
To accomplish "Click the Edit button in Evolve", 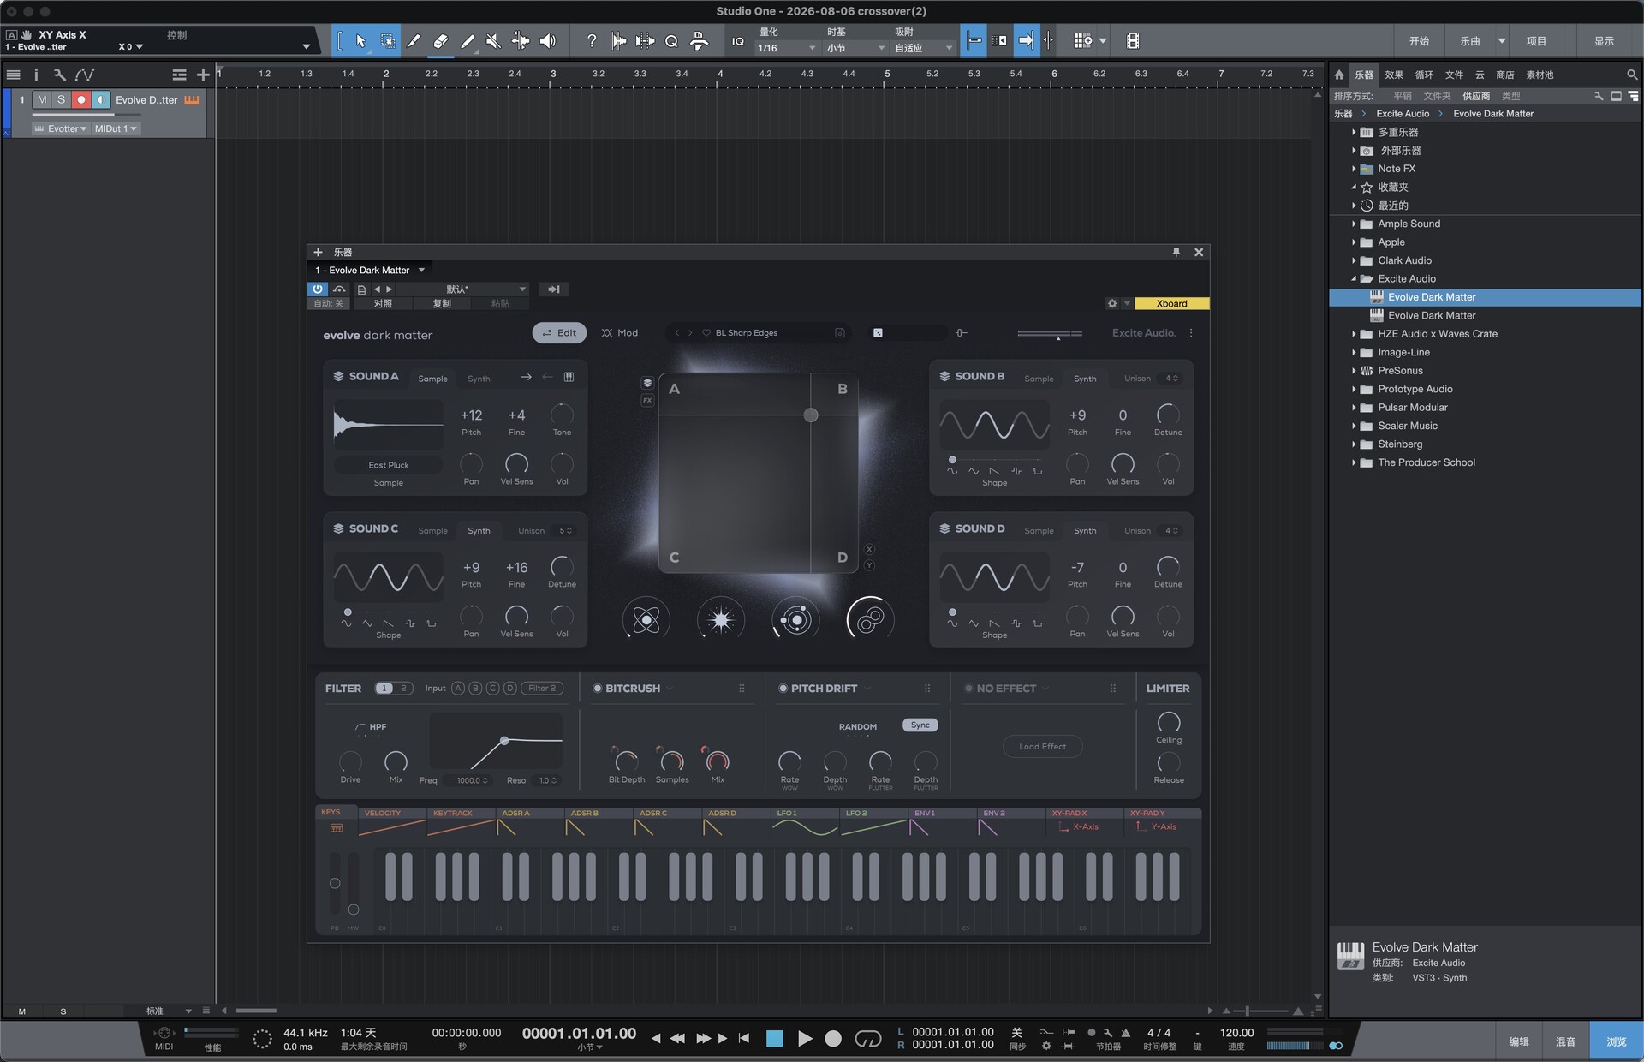I will [559, 333].
